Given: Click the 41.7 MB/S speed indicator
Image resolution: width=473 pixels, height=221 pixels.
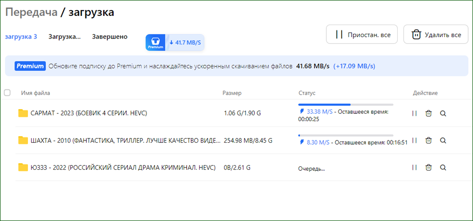Looking at the screenshot, I should click(185, 42).
